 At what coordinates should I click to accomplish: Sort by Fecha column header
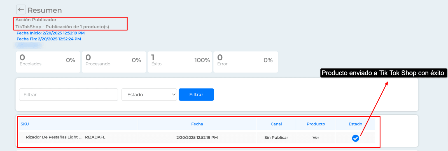[197, 124]
